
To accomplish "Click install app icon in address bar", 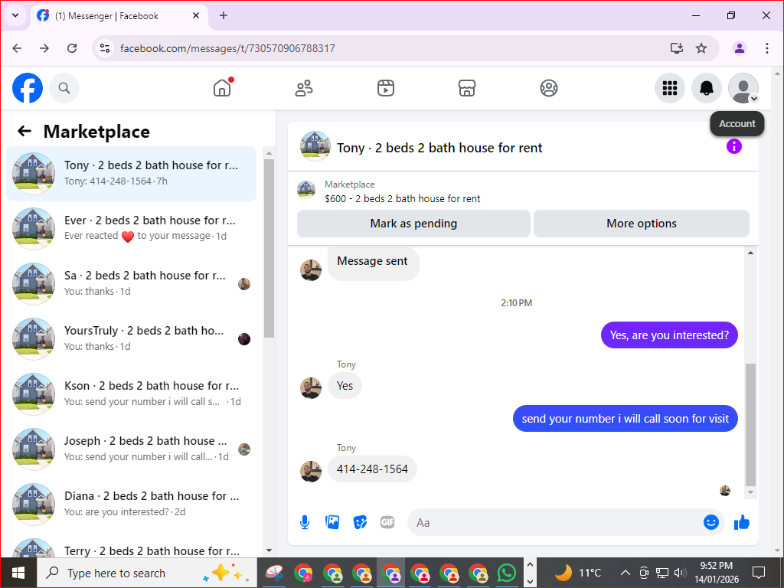I will coord(677,48).
